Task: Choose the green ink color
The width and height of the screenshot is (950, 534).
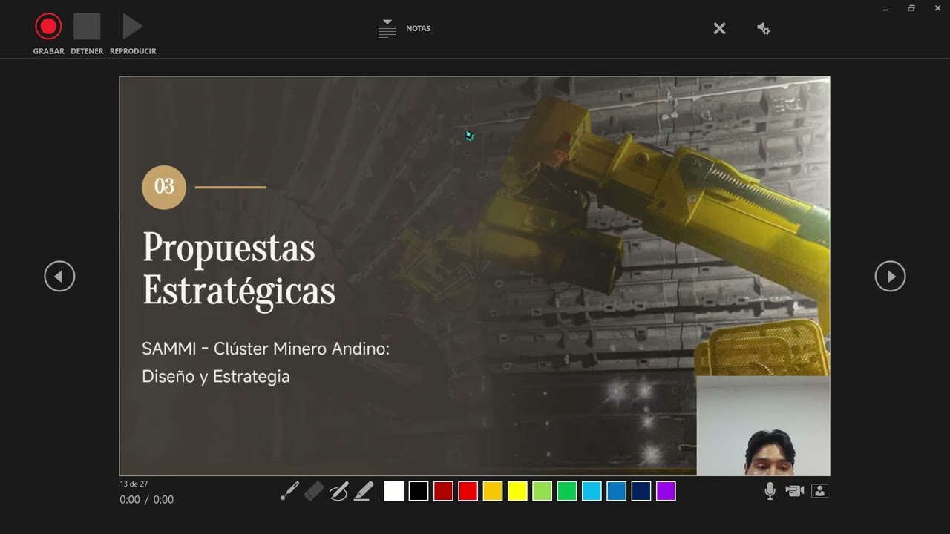Action: coord(567,491)
